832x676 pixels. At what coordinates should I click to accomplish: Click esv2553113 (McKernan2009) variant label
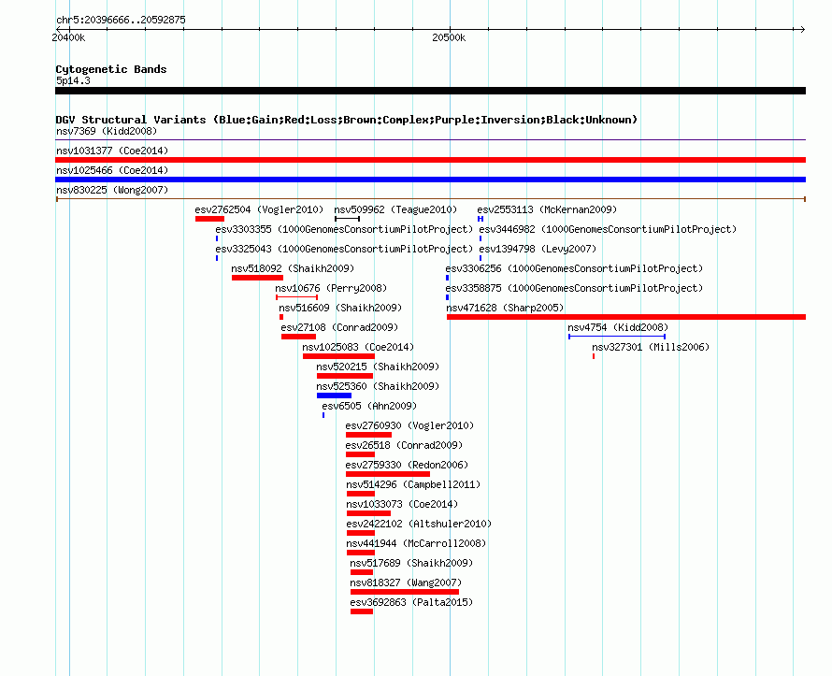pos(547,209)
